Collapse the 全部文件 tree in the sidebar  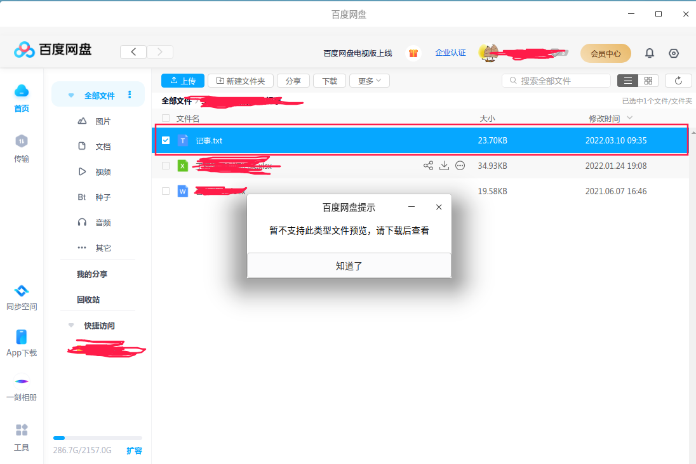[x=70, y=94]
